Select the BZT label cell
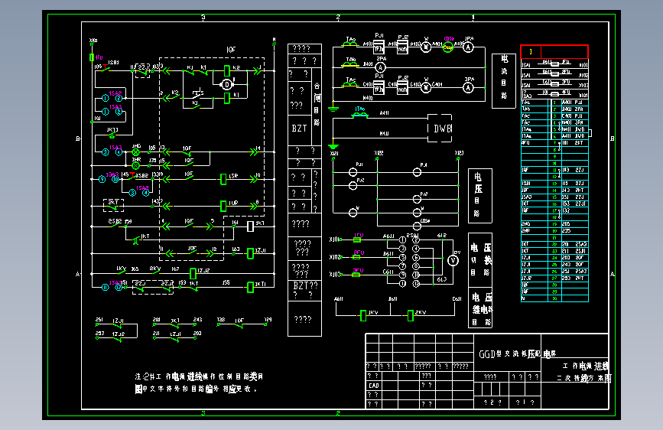This screenshot has width=663, height=430. coord(299,129)
